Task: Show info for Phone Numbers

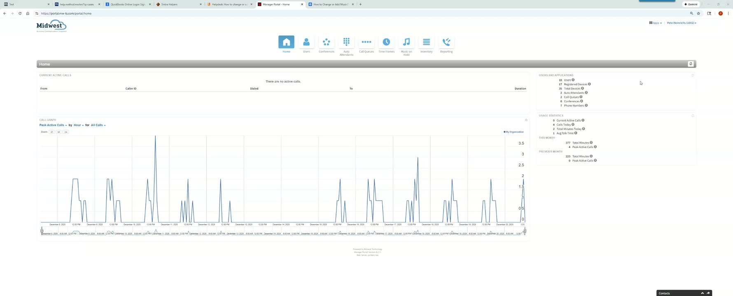Action: tap(586, 105)
